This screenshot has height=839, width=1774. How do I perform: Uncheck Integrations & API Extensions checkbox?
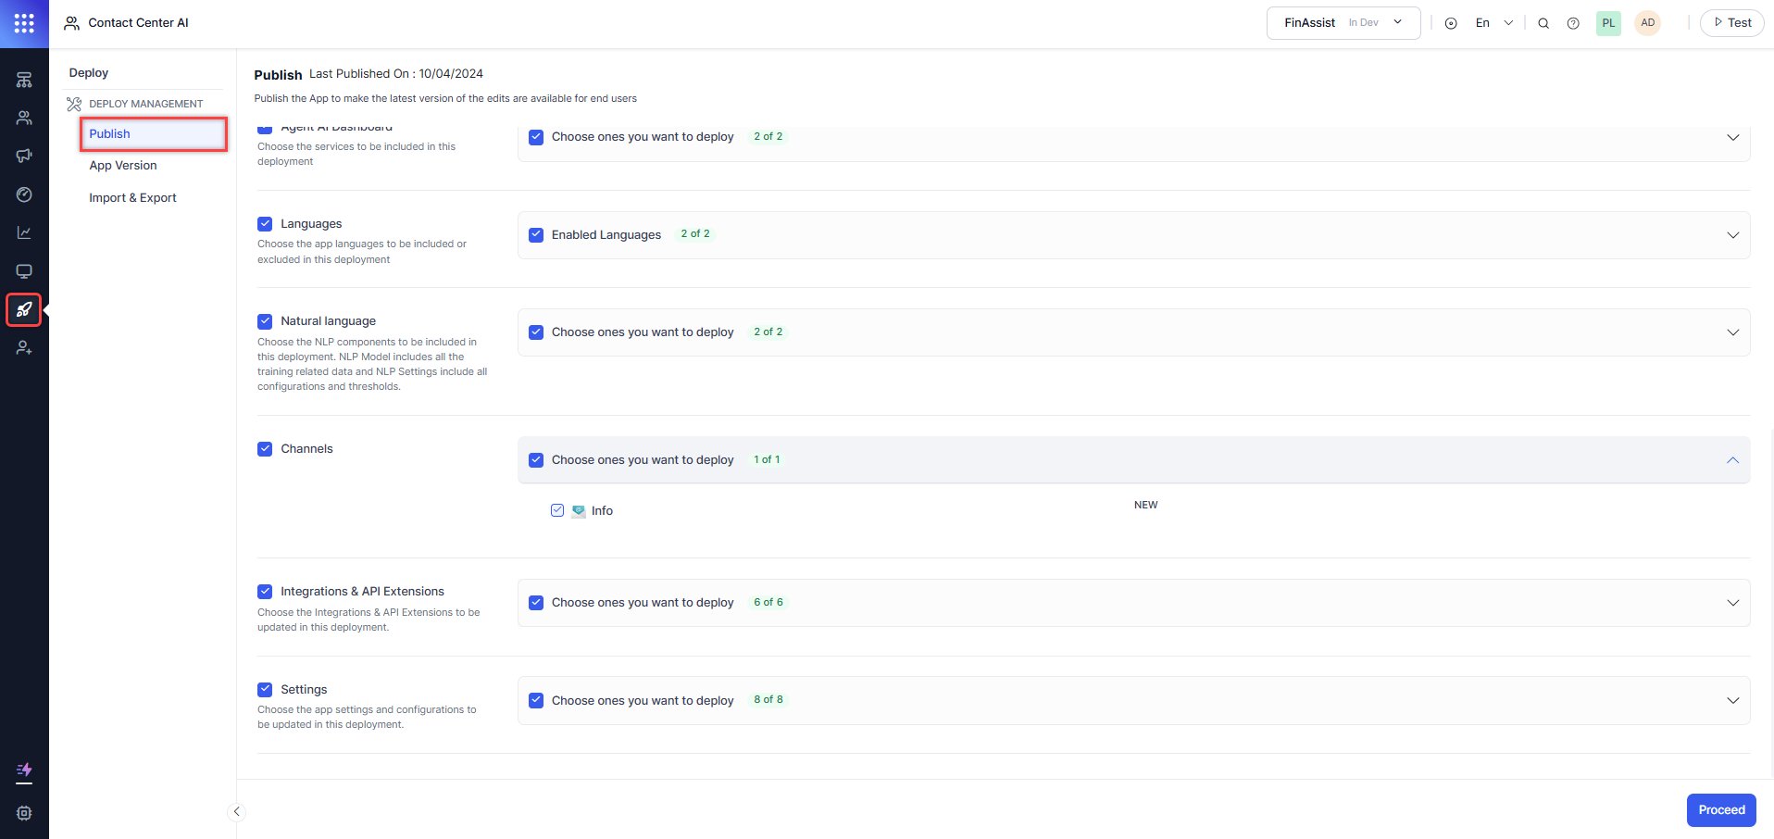(x=265, y=591)
